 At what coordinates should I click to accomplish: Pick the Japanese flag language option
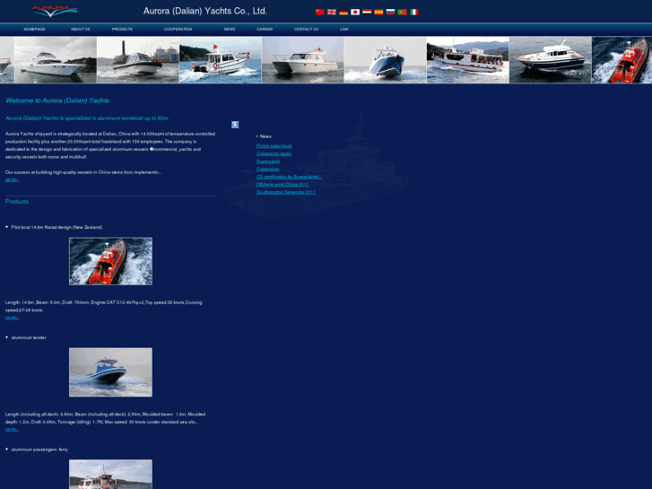[x=355, y=12]
